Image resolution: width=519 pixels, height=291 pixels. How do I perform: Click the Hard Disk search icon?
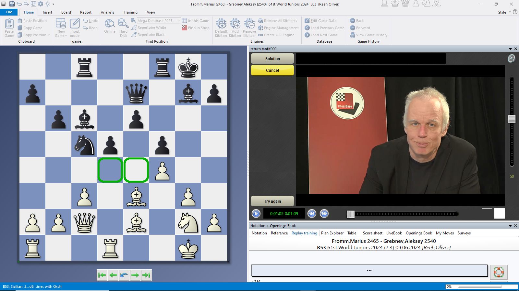(123, 24)
